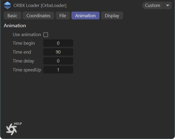Click the Time end parameter label

coord(22,52)
